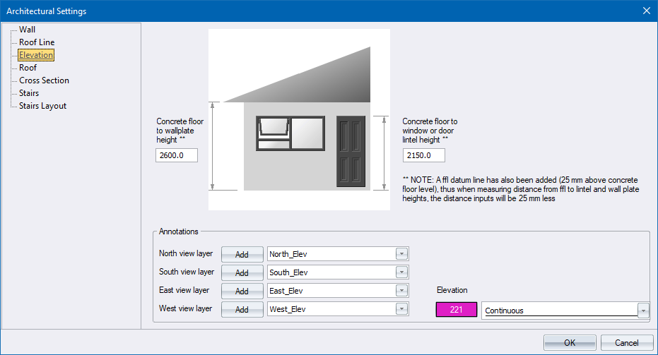The width and height of the screenshot is (658, 355).
Task: Click the lintel height field 2150.0
Action: coord(423,155)
